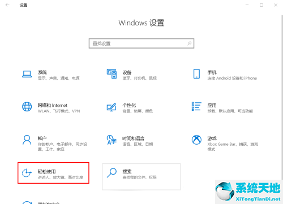
Task: Click the 帐户 description about 电子邮件
Action: coord(62,147)
